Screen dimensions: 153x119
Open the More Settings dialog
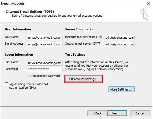pos(121,89)
